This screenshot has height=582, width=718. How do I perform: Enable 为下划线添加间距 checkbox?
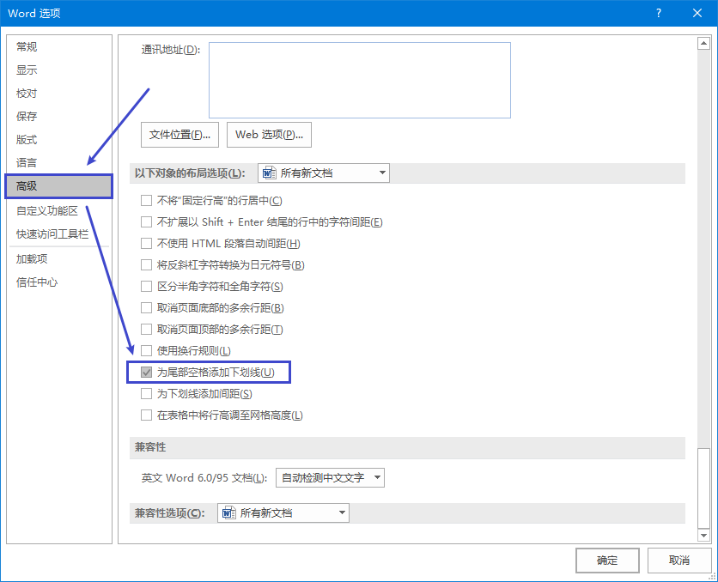[x=147, y=394]
